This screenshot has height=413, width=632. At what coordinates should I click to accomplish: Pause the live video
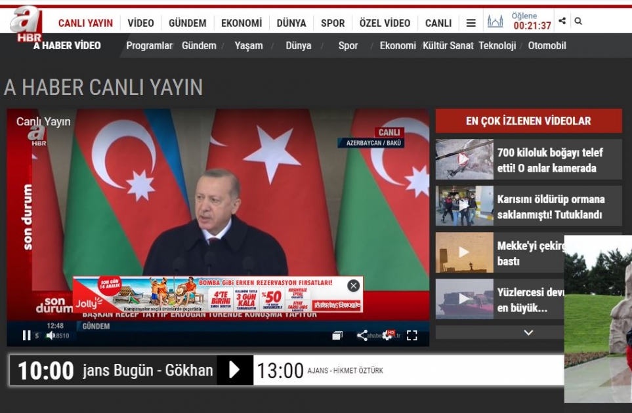pyautogui.click(x=27, y=335)
